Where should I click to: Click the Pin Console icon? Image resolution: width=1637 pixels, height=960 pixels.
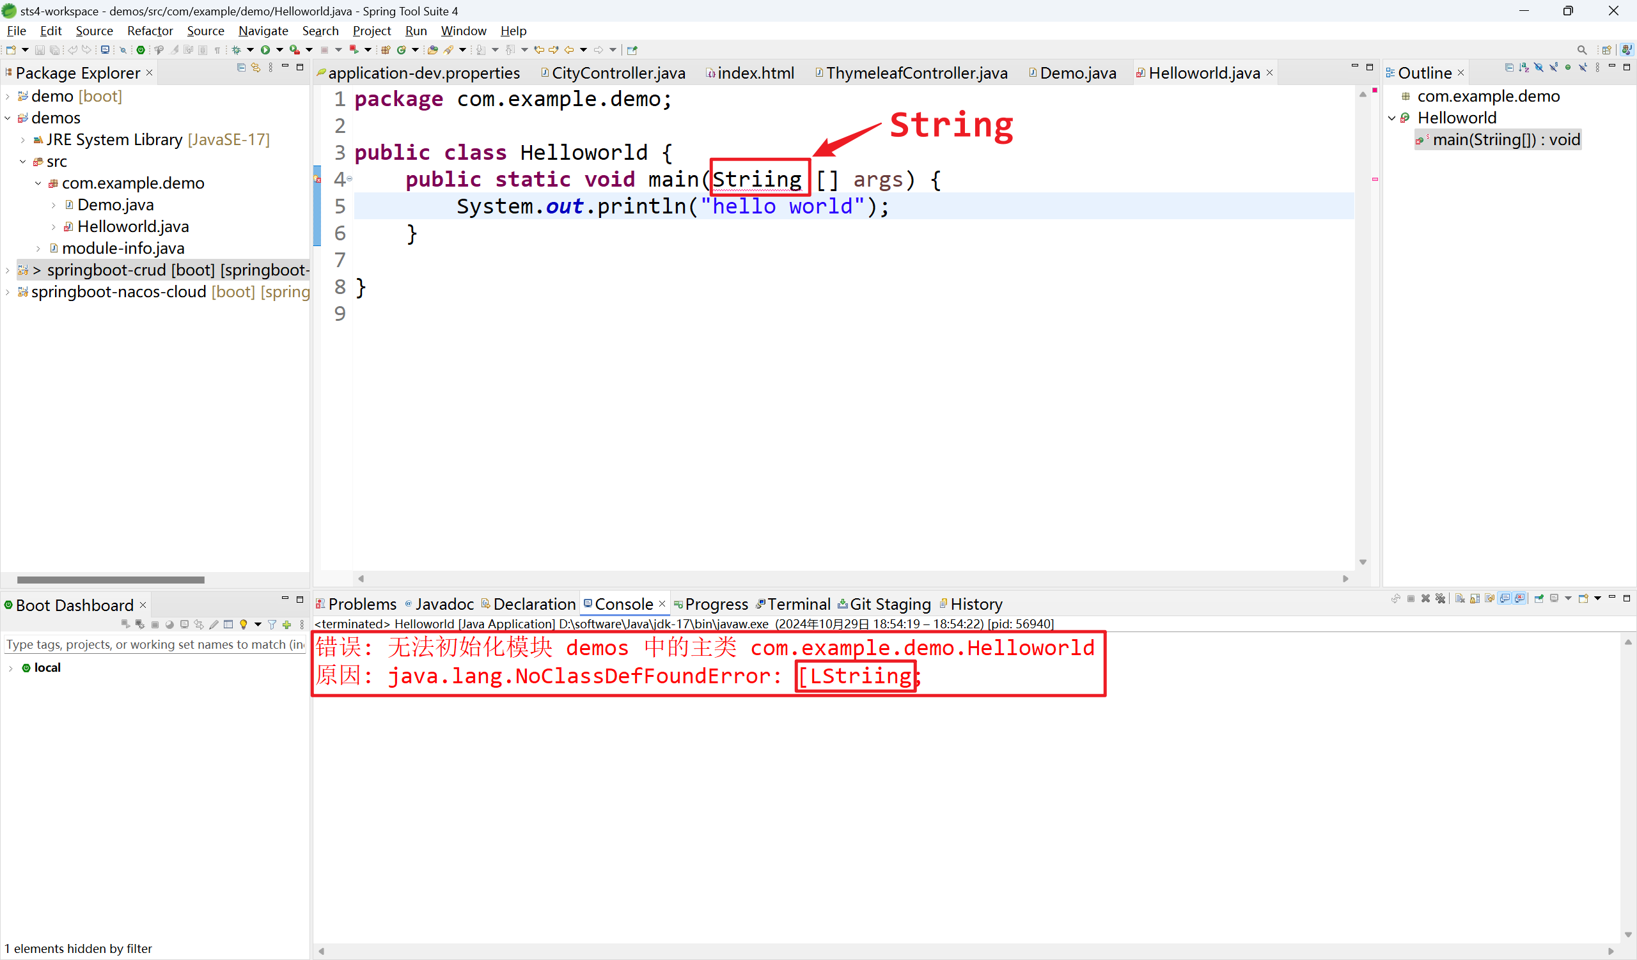point(1539,598)
